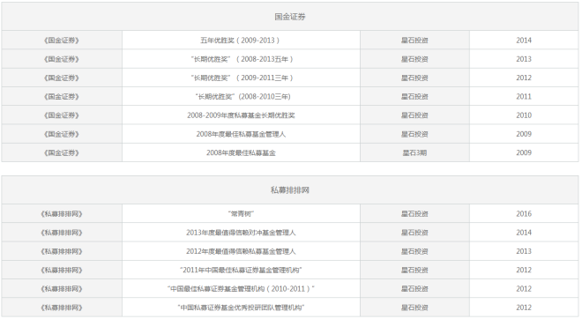The height and width of the screenshot is (319, 582).
Task: Click 《国金证券》 in the 五年优胜奖 row
Action: coord(62,40)
